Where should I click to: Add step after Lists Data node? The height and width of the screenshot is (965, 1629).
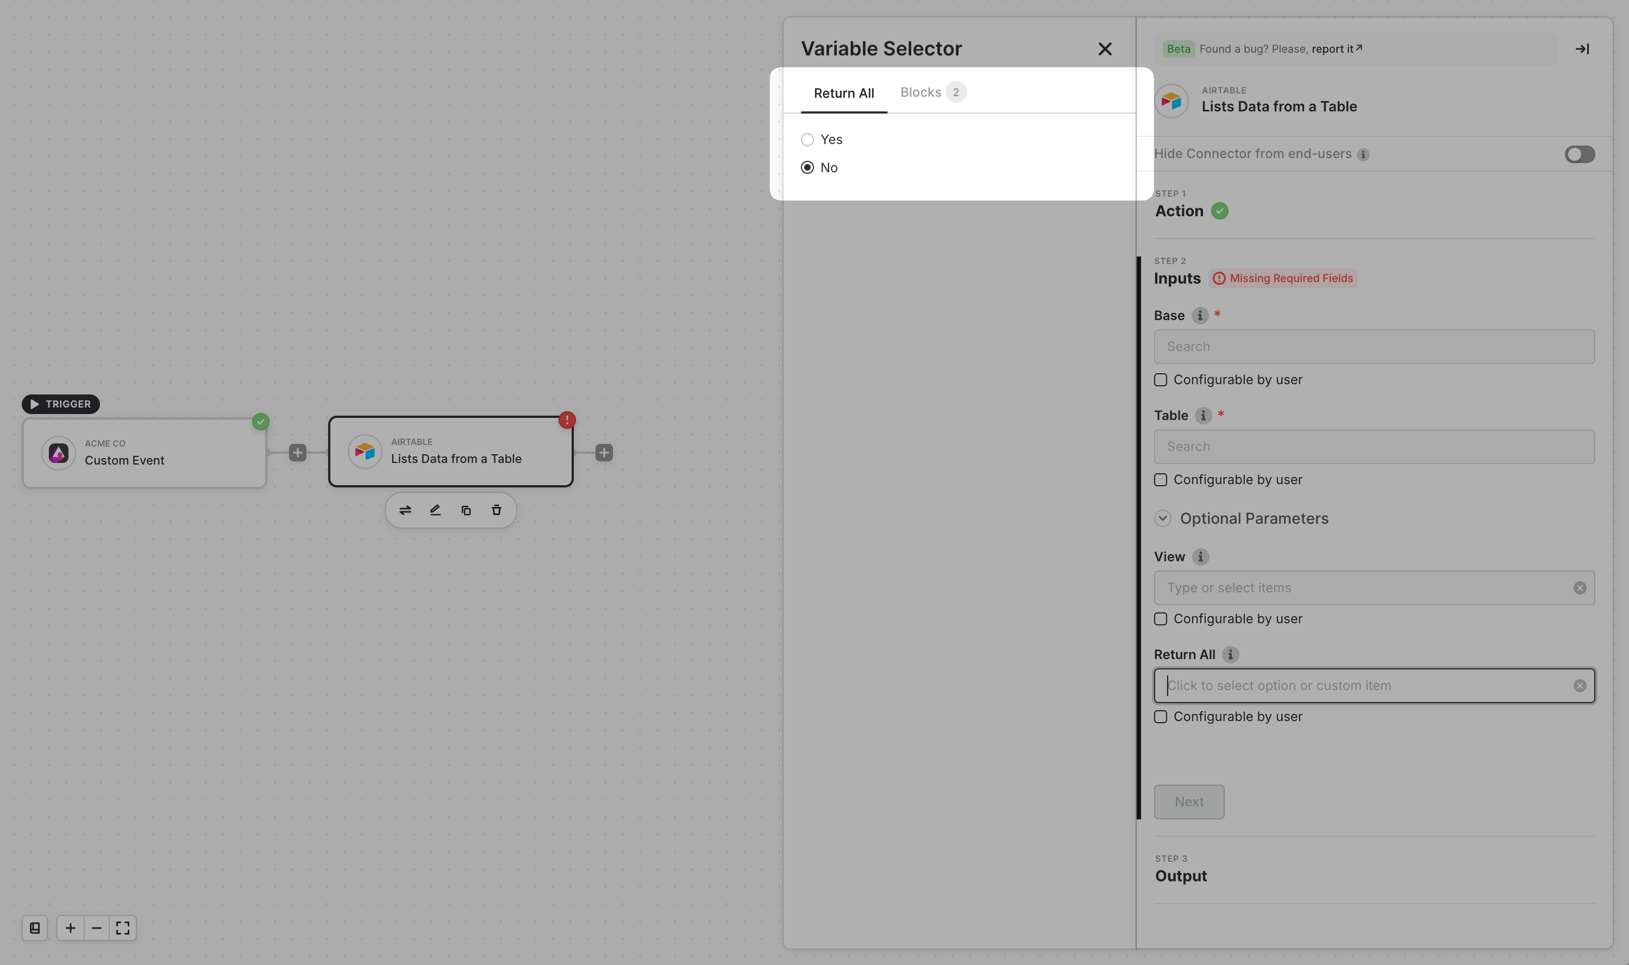coord(604,453)
